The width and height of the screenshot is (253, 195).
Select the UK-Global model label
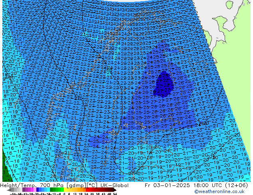pyautogui.click(x=115, y=185)
